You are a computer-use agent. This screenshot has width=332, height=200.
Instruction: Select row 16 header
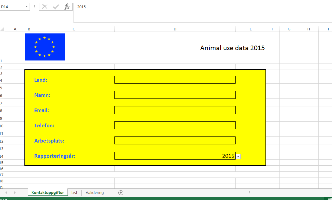[2, 169]
